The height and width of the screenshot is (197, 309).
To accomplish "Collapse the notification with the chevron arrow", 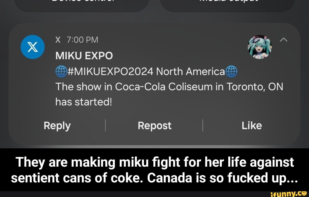I will point(284,40).
